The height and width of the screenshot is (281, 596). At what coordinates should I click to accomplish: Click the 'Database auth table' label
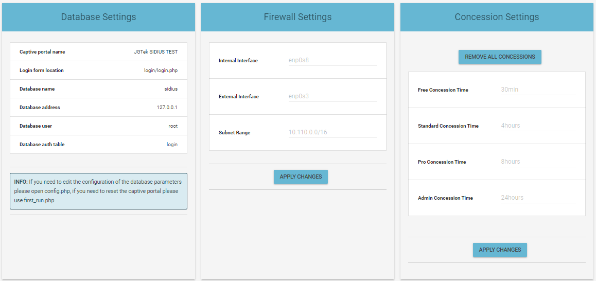click(x=42, y=145)
